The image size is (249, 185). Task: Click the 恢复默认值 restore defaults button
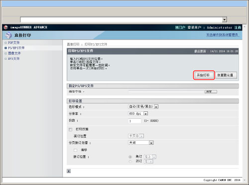(225, 75)
